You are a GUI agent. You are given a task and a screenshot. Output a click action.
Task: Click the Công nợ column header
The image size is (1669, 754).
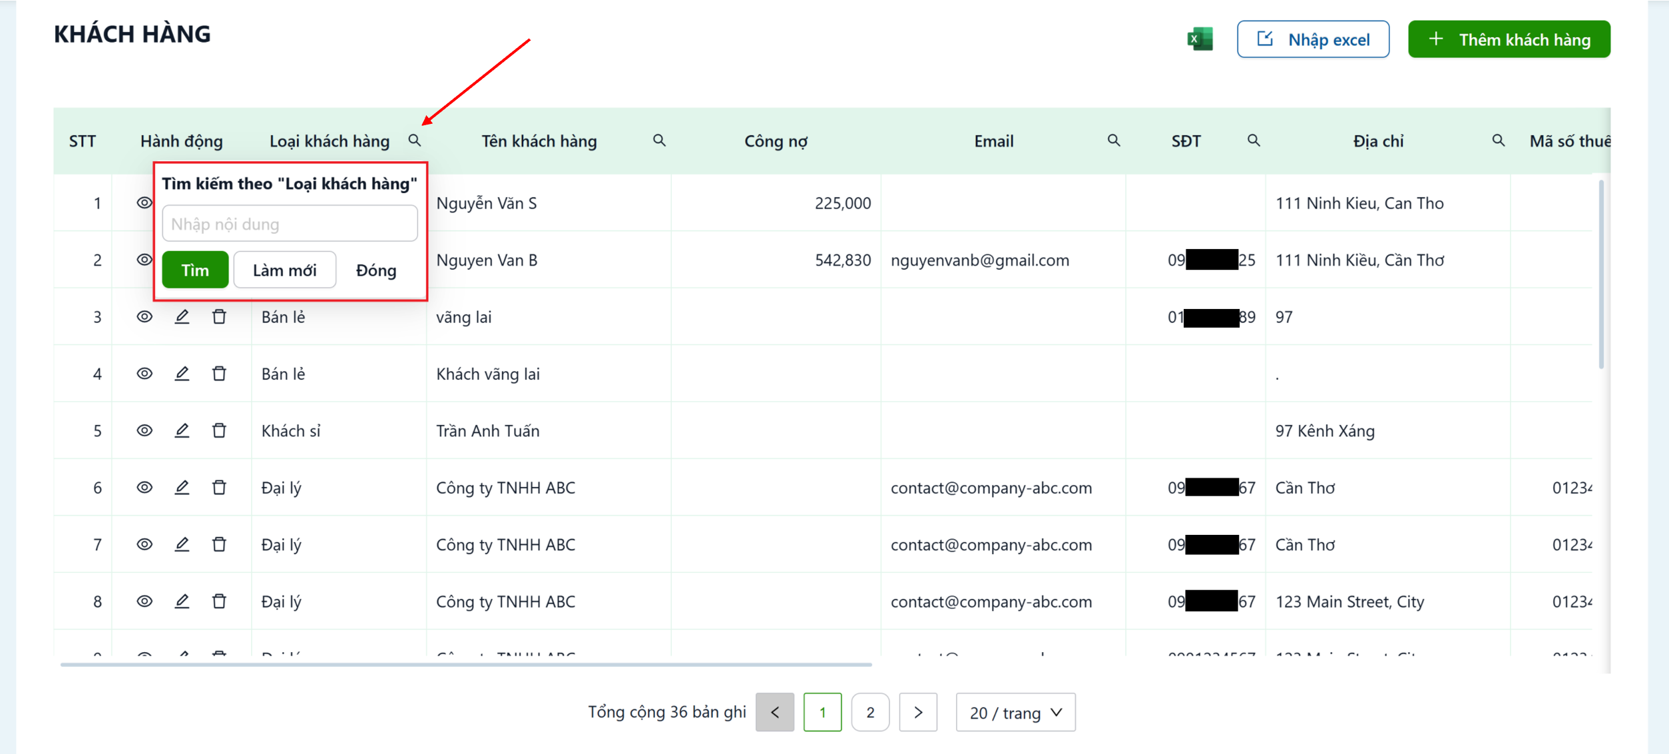pyautogui.click(x=776, y=141)
